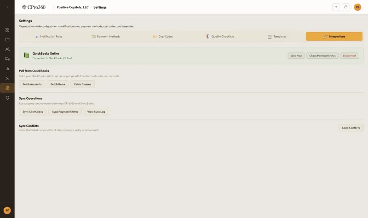Select the Integrations tab
Screen dimensions: 368x218
tap(334, 37)
